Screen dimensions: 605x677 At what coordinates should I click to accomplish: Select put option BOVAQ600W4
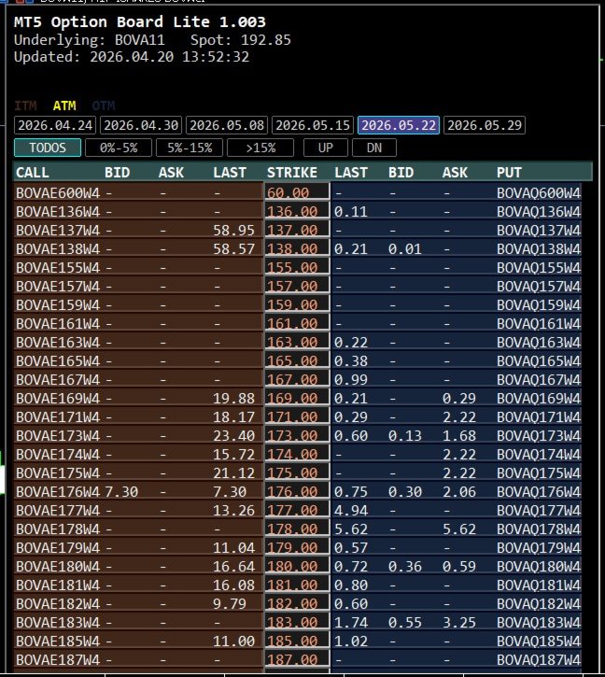pos(539,192)
